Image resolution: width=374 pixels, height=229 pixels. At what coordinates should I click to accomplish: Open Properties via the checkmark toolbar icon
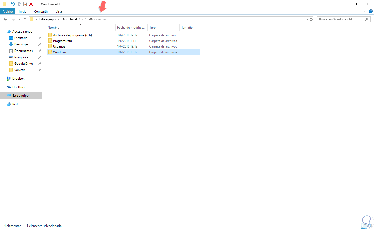pos(25,4)
